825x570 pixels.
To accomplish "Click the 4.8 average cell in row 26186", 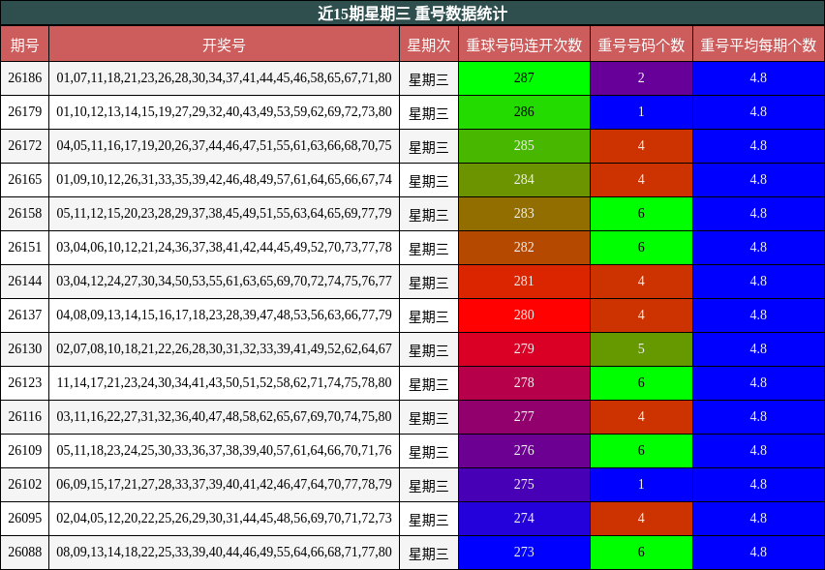I will (758, 77).
